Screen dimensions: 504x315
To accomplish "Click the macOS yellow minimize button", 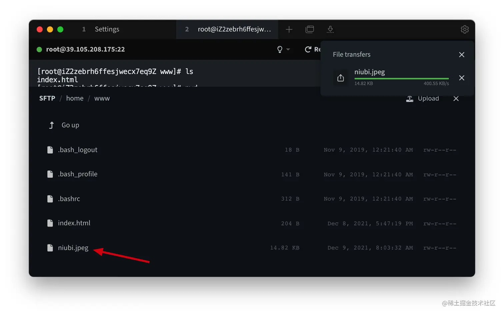I will (50, 29).
